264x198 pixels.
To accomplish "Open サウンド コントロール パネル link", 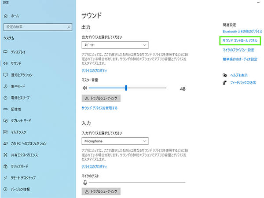I will click(240, 40).
